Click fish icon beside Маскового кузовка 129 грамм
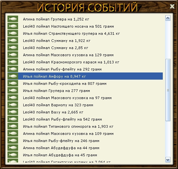Image resolution: width=178 pixels, height=169 pixels. [x=13, y=55]
